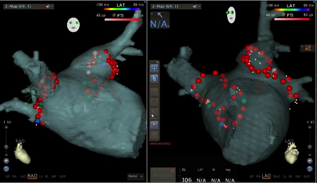Switch right view to RAO
The image size is (317, 183).
(x=276, y=177)
